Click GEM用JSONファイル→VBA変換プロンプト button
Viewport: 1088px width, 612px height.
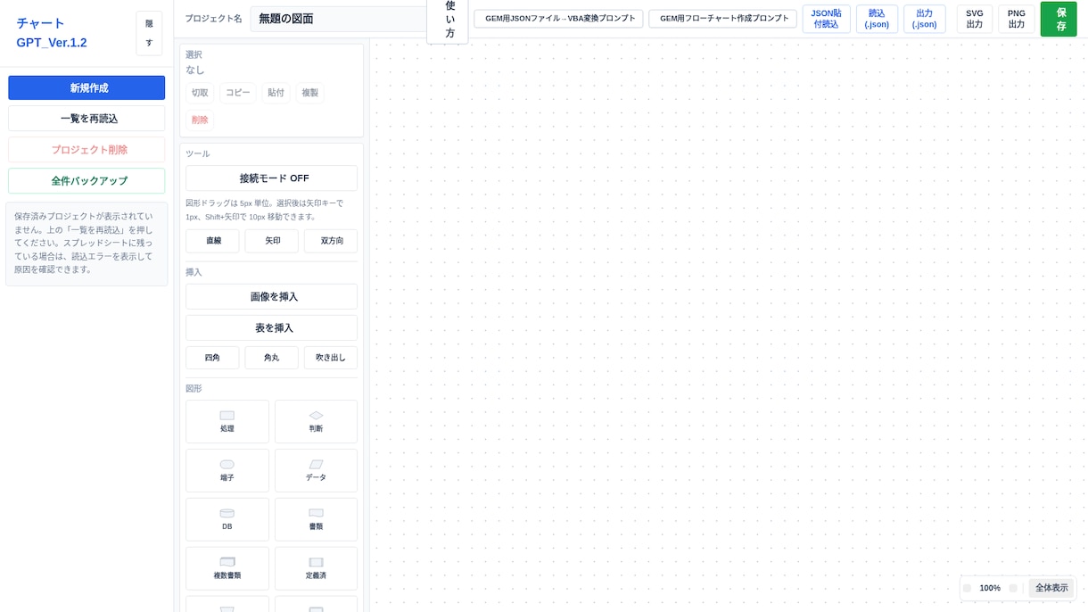pos(558,19)
